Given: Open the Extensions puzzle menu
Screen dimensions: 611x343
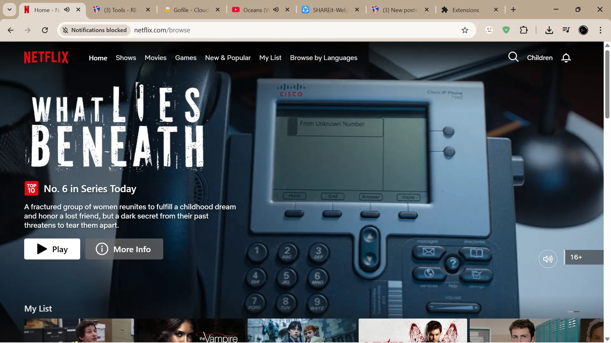Looking at the screenshot, I should coord(523,30).
